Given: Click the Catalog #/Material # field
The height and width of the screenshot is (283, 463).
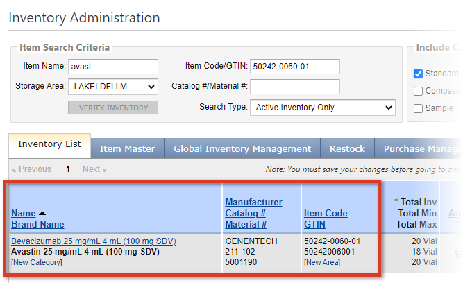Looking at the screenshot, I should [294, 87].
